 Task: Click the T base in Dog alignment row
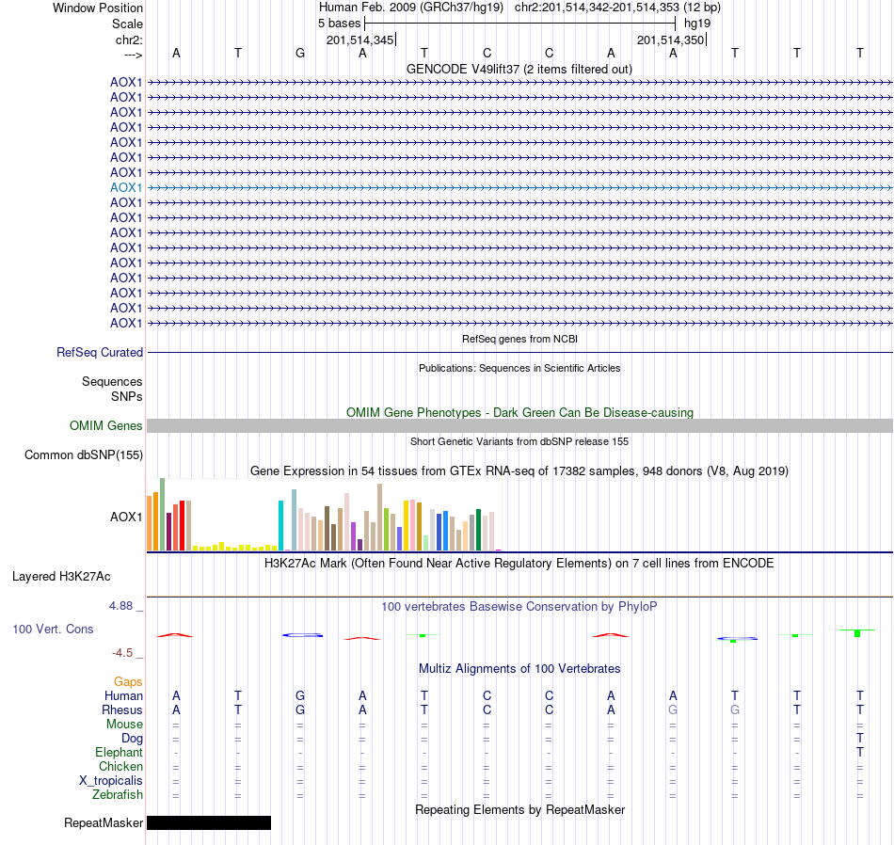(x=860, y=739)
